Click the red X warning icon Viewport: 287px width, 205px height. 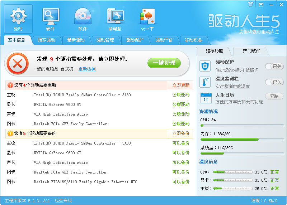[18, 64]
